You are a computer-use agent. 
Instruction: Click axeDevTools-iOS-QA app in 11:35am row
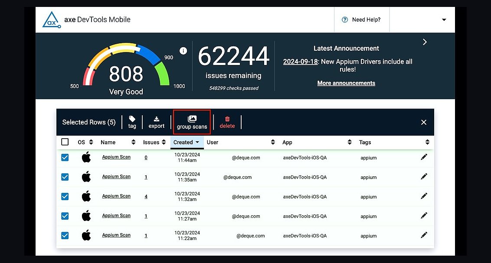pos(304,177)
